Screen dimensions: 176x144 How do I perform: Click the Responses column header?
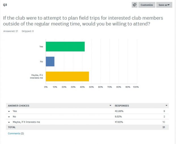click(x=121, y=106)
